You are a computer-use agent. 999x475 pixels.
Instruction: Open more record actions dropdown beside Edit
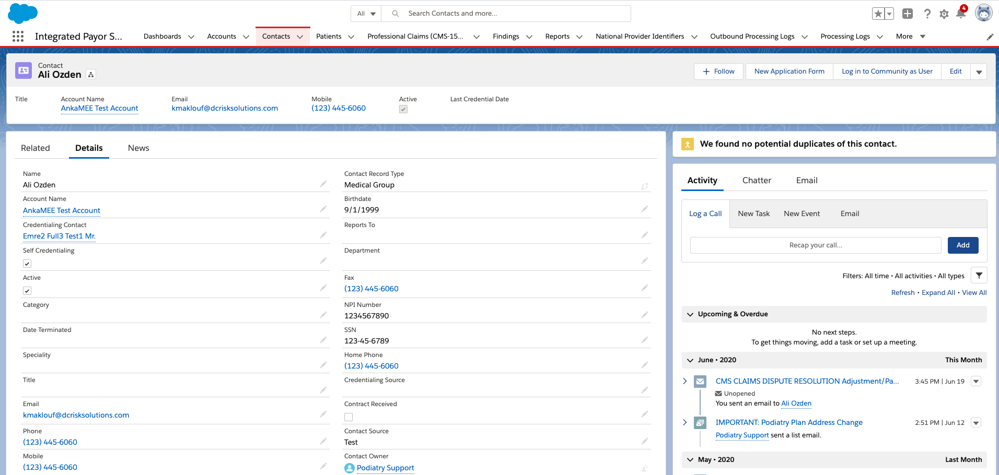point(979,72)
